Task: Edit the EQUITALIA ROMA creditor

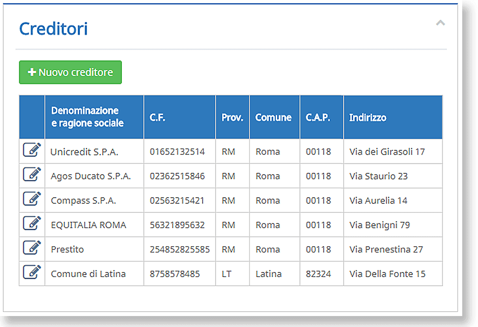Action: 32,223
